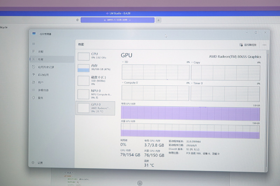Click the 31 °C temperature value
Image resolution: width=280 pixels, height=186 pixels.
pos(149,165)
